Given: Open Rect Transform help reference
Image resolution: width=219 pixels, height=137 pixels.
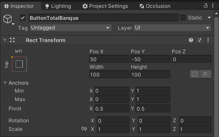Looking at the screenshot, I should click(x=191, y=40).
